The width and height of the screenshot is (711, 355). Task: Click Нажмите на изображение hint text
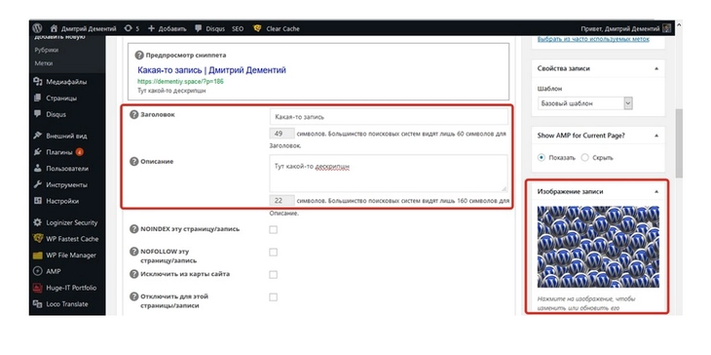[586, 303]
